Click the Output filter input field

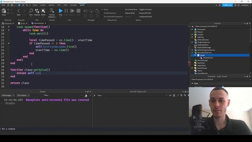(x=63, y=95)
